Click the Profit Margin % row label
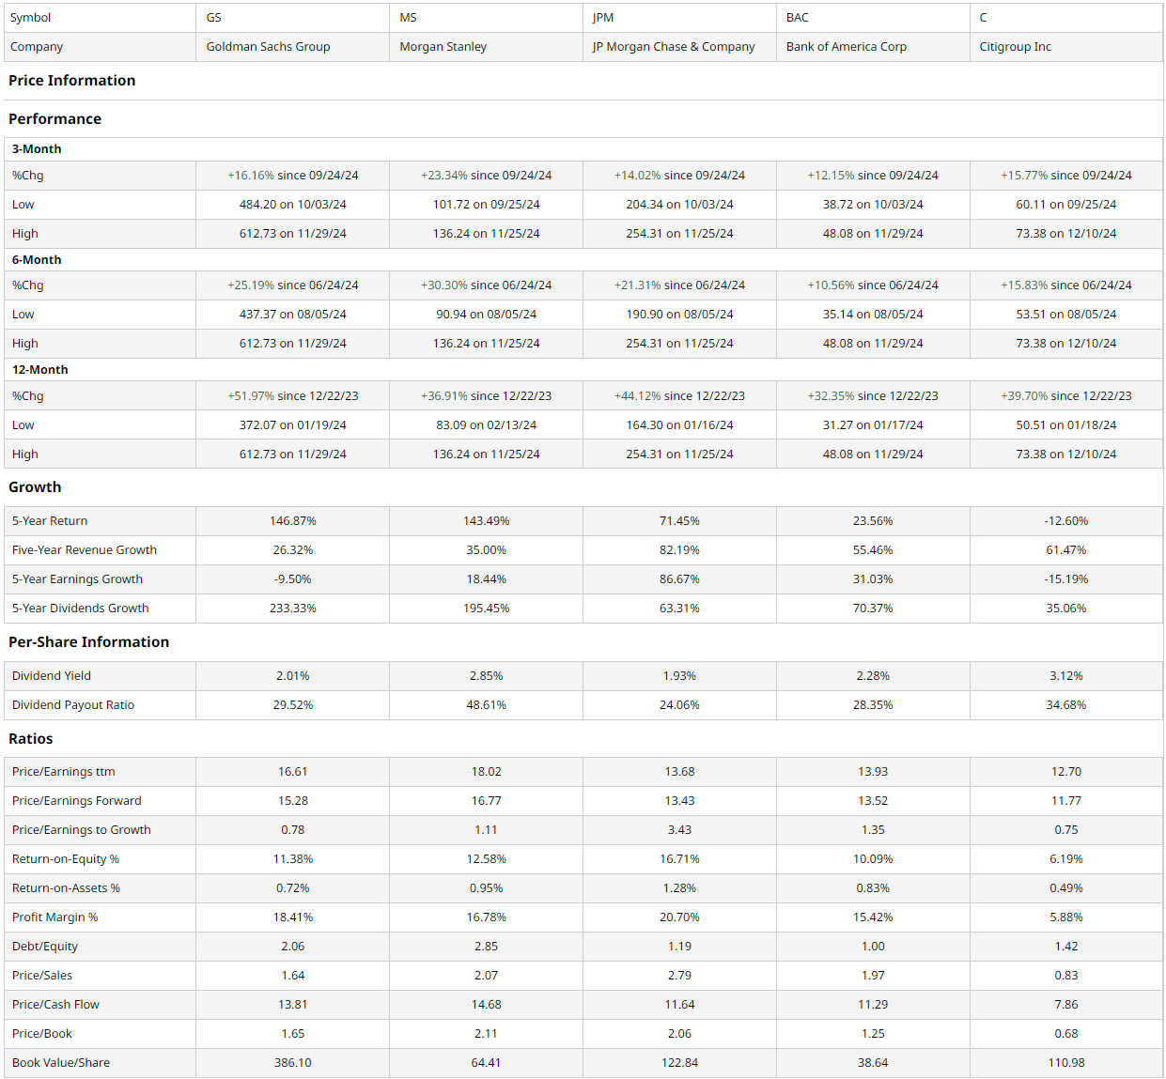 pos(55,917)
